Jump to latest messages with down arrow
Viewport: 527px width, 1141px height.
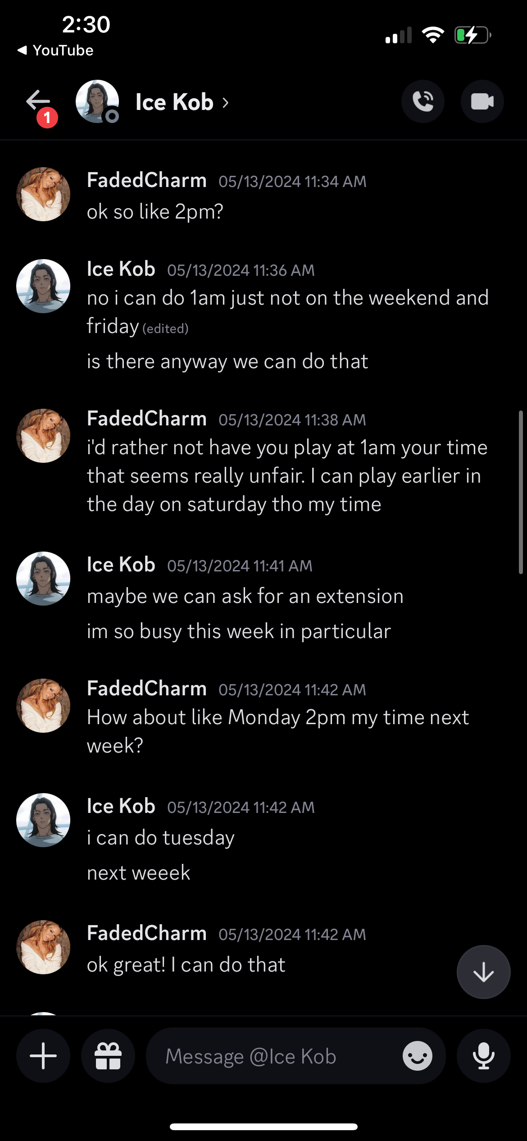pos(484,972)
